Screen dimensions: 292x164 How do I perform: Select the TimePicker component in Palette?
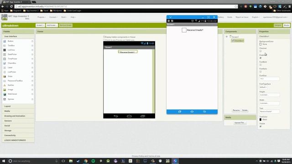coord(12,59)
